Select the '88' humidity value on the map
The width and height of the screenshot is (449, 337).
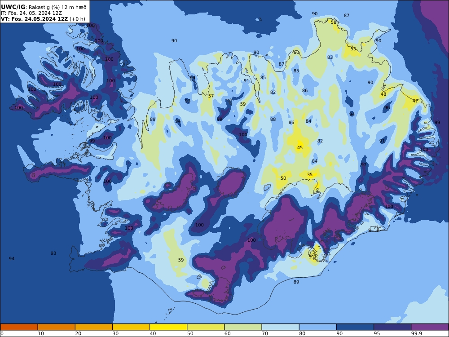273,119
